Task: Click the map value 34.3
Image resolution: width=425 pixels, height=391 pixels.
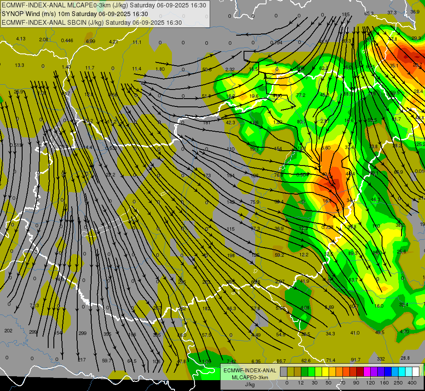Action: coord(330,334)
